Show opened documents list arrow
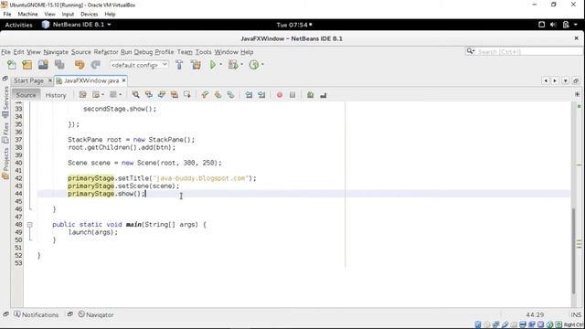 (566, 80)
